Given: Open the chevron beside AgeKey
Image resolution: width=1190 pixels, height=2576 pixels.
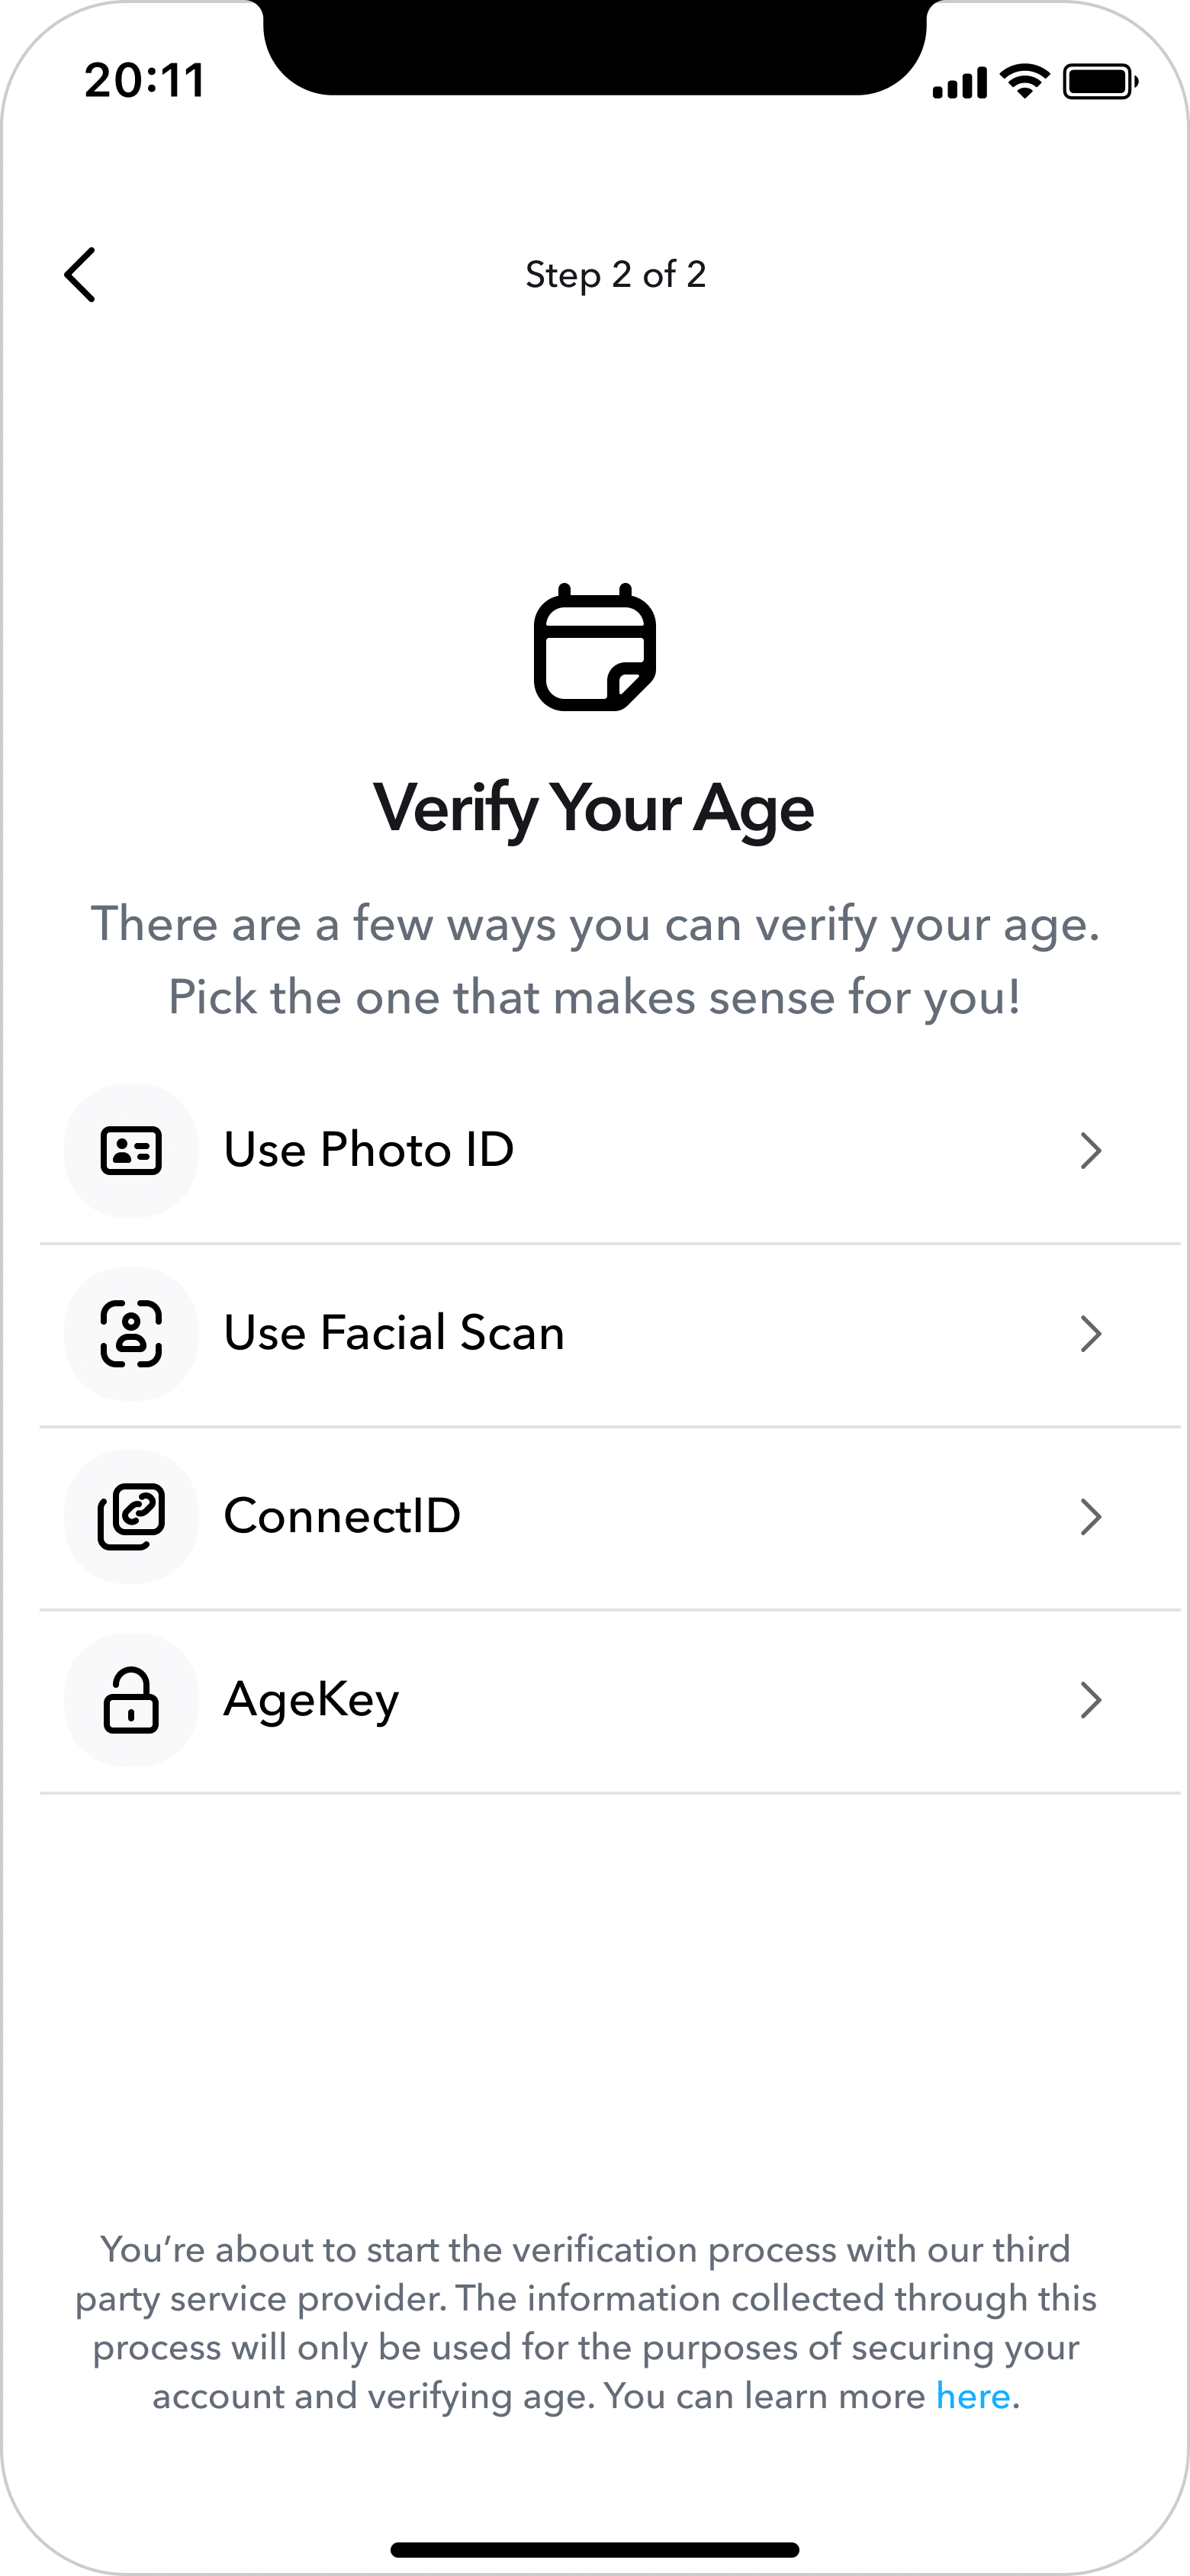Looking at the screenshot, I should click(x=1090, y=1700).
